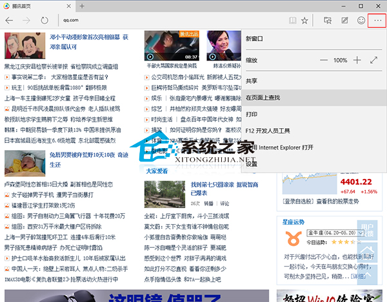
Task: Click 评论 under the panda post
Action: tap(224, 203)
